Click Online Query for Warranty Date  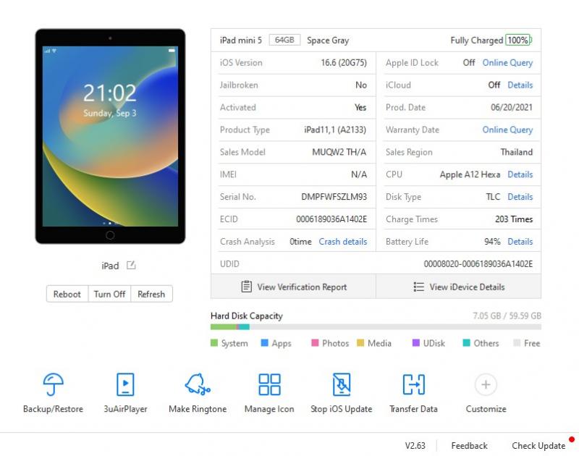click(x=507, y=130)
